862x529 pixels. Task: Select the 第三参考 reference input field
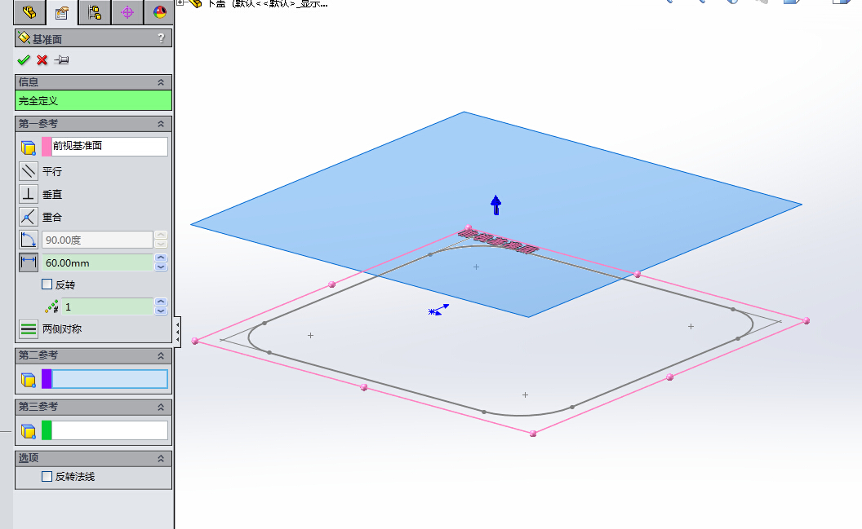coord(110,430)
